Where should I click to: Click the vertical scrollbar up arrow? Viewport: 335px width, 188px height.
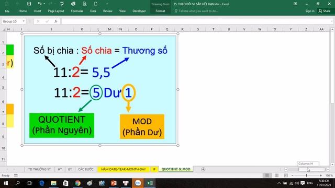332,29
